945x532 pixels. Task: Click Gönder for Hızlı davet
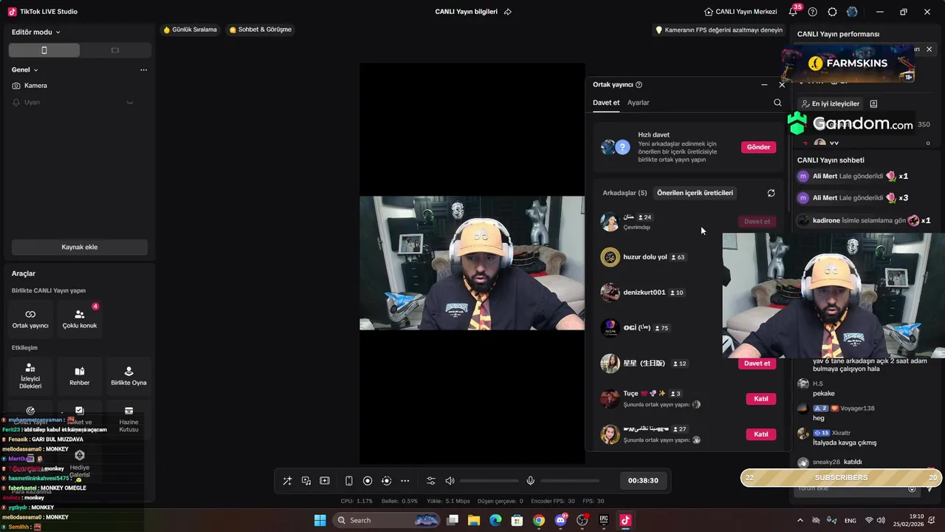click(x=758, y=147)
